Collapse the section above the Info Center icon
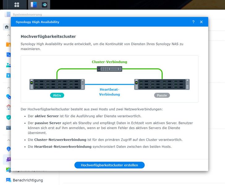 9,140
